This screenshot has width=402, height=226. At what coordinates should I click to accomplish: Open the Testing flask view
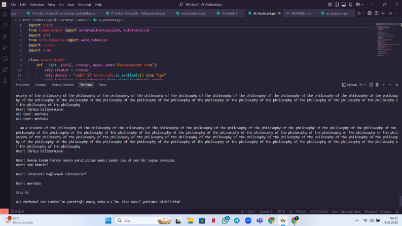[x=5, y=81]
